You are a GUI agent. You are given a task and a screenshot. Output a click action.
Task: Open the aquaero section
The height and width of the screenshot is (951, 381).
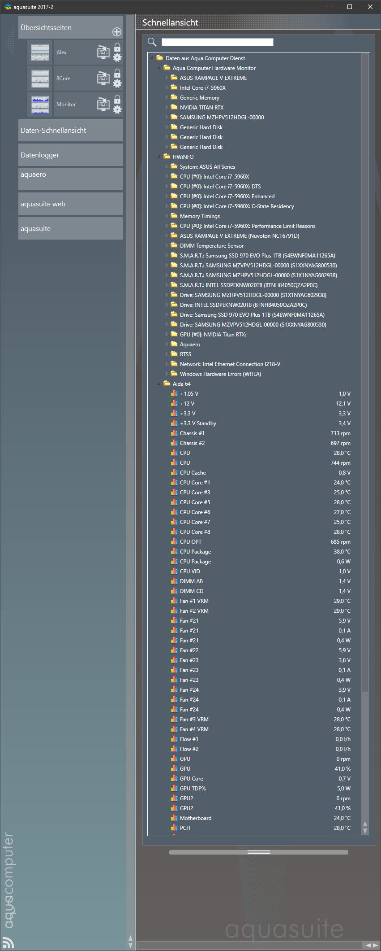pos(71,179)
